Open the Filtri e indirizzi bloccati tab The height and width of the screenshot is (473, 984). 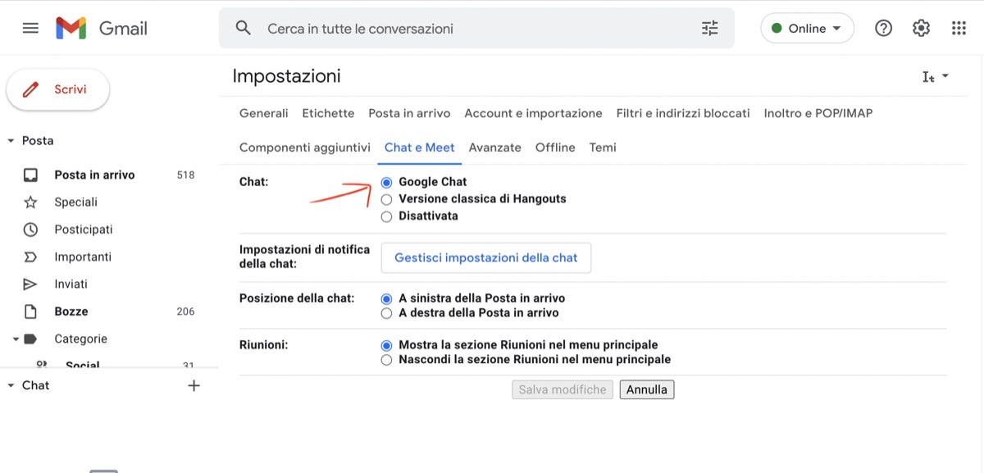coord(682,113)
